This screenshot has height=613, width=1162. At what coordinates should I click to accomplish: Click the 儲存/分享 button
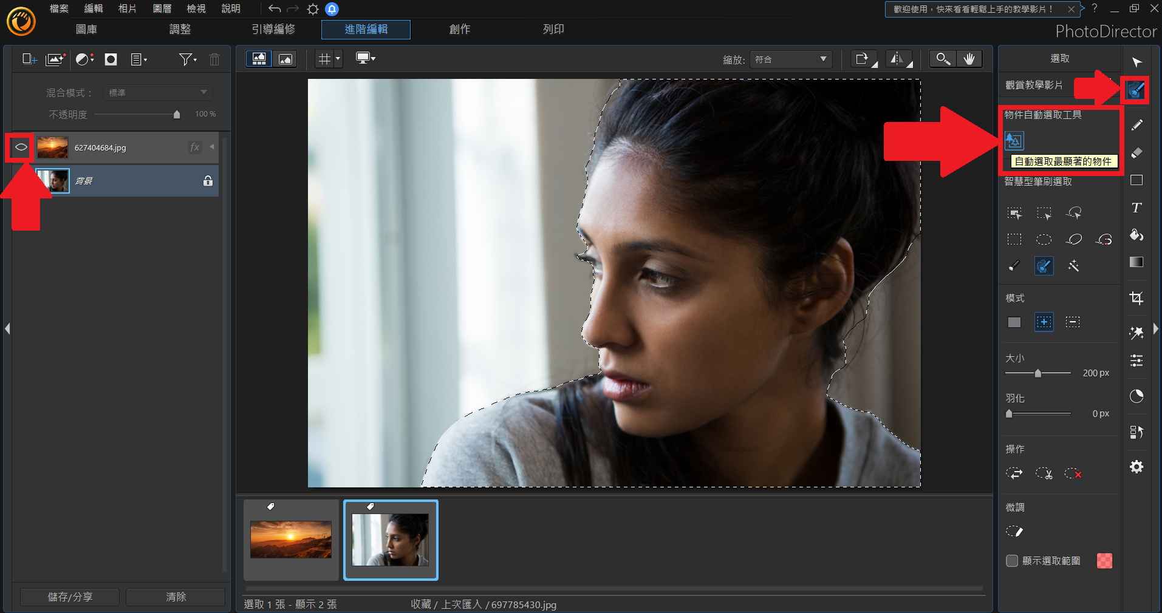point(70,597)
